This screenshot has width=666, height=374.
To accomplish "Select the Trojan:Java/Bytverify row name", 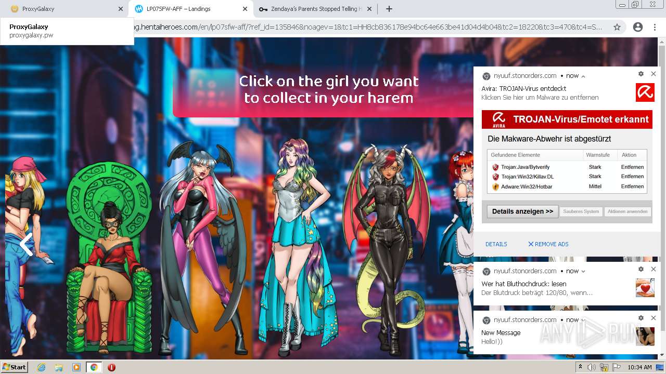I will pyautogui.click(x=525, y=167).
